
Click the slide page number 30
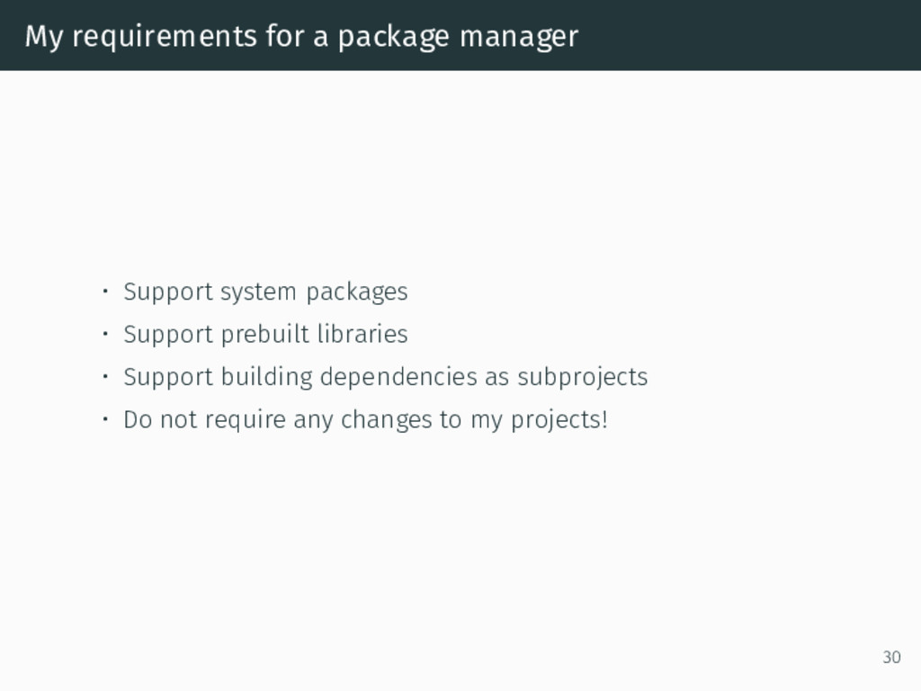pyautogui.click(x=891, y=657)
